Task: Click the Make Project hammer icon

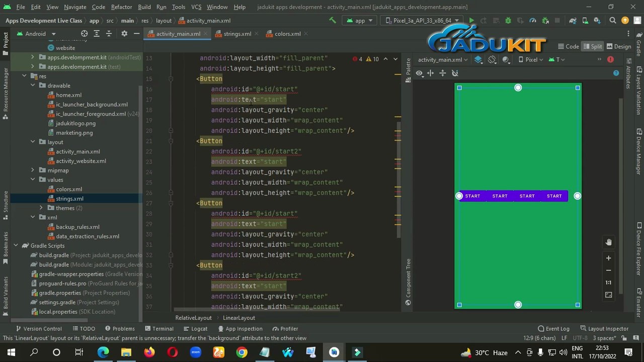Action: click(332, 21)
